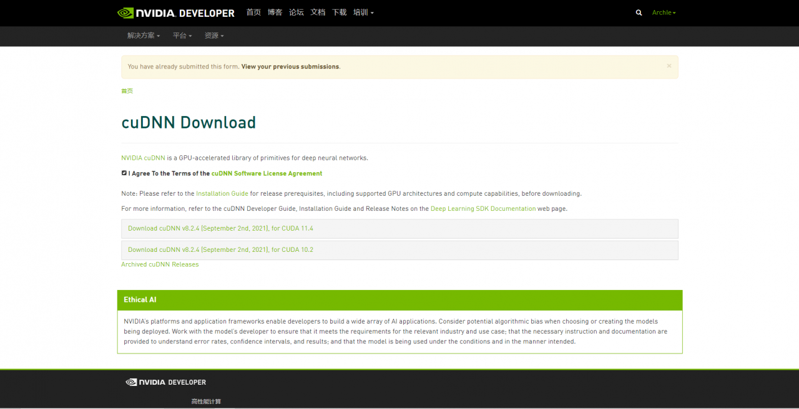Expand the 解决方案 menu
The height and width of the screenshot is (409, 799).
[144, 36]
